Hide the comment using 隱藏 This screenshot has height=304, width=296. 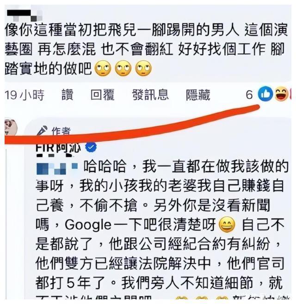tap(198, 95)
